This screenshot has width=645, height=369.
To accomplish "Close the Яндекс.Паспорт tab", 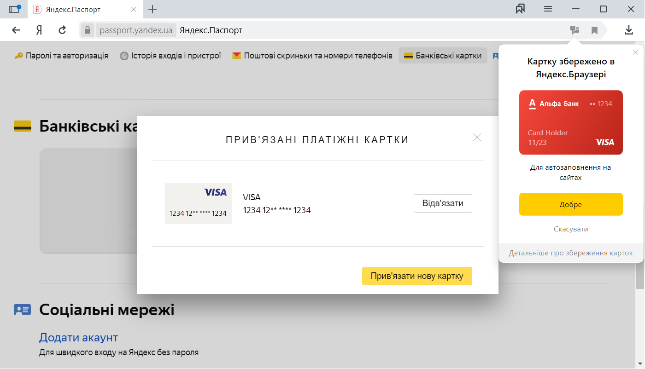I will [134, 9].
